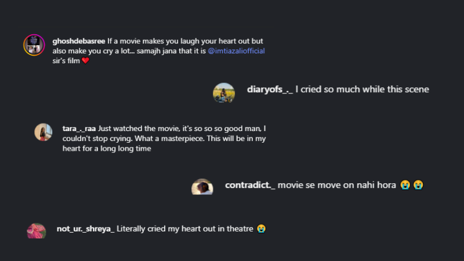Select the "Literally cried my heart out in theatre" text

click(x=185, y=229)
